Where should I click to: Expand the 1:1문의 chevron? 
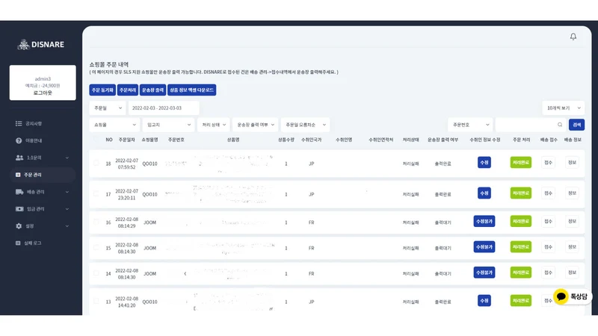(67, 158)
